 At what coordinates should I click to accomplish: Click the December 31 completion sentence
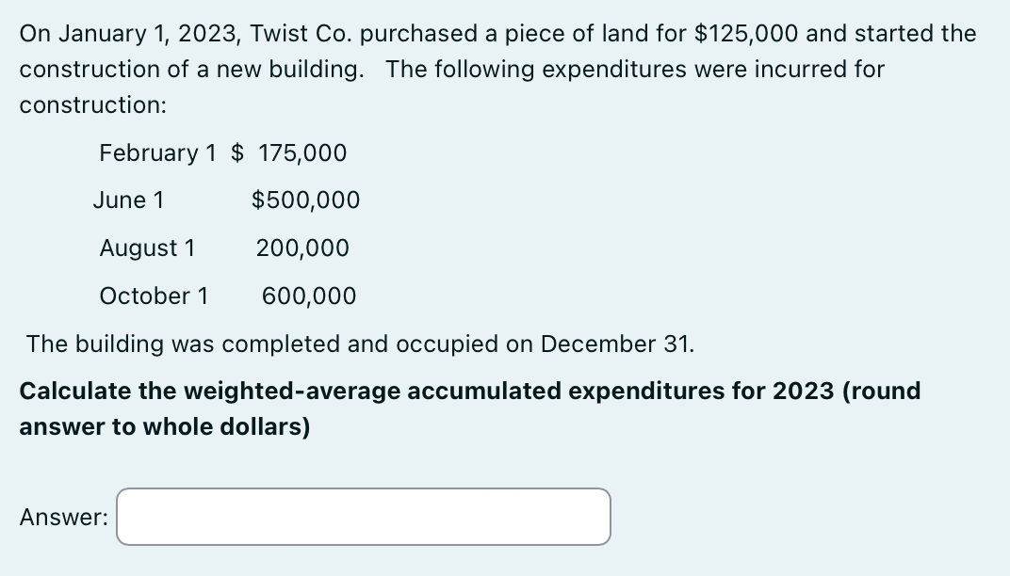point(358,344)
